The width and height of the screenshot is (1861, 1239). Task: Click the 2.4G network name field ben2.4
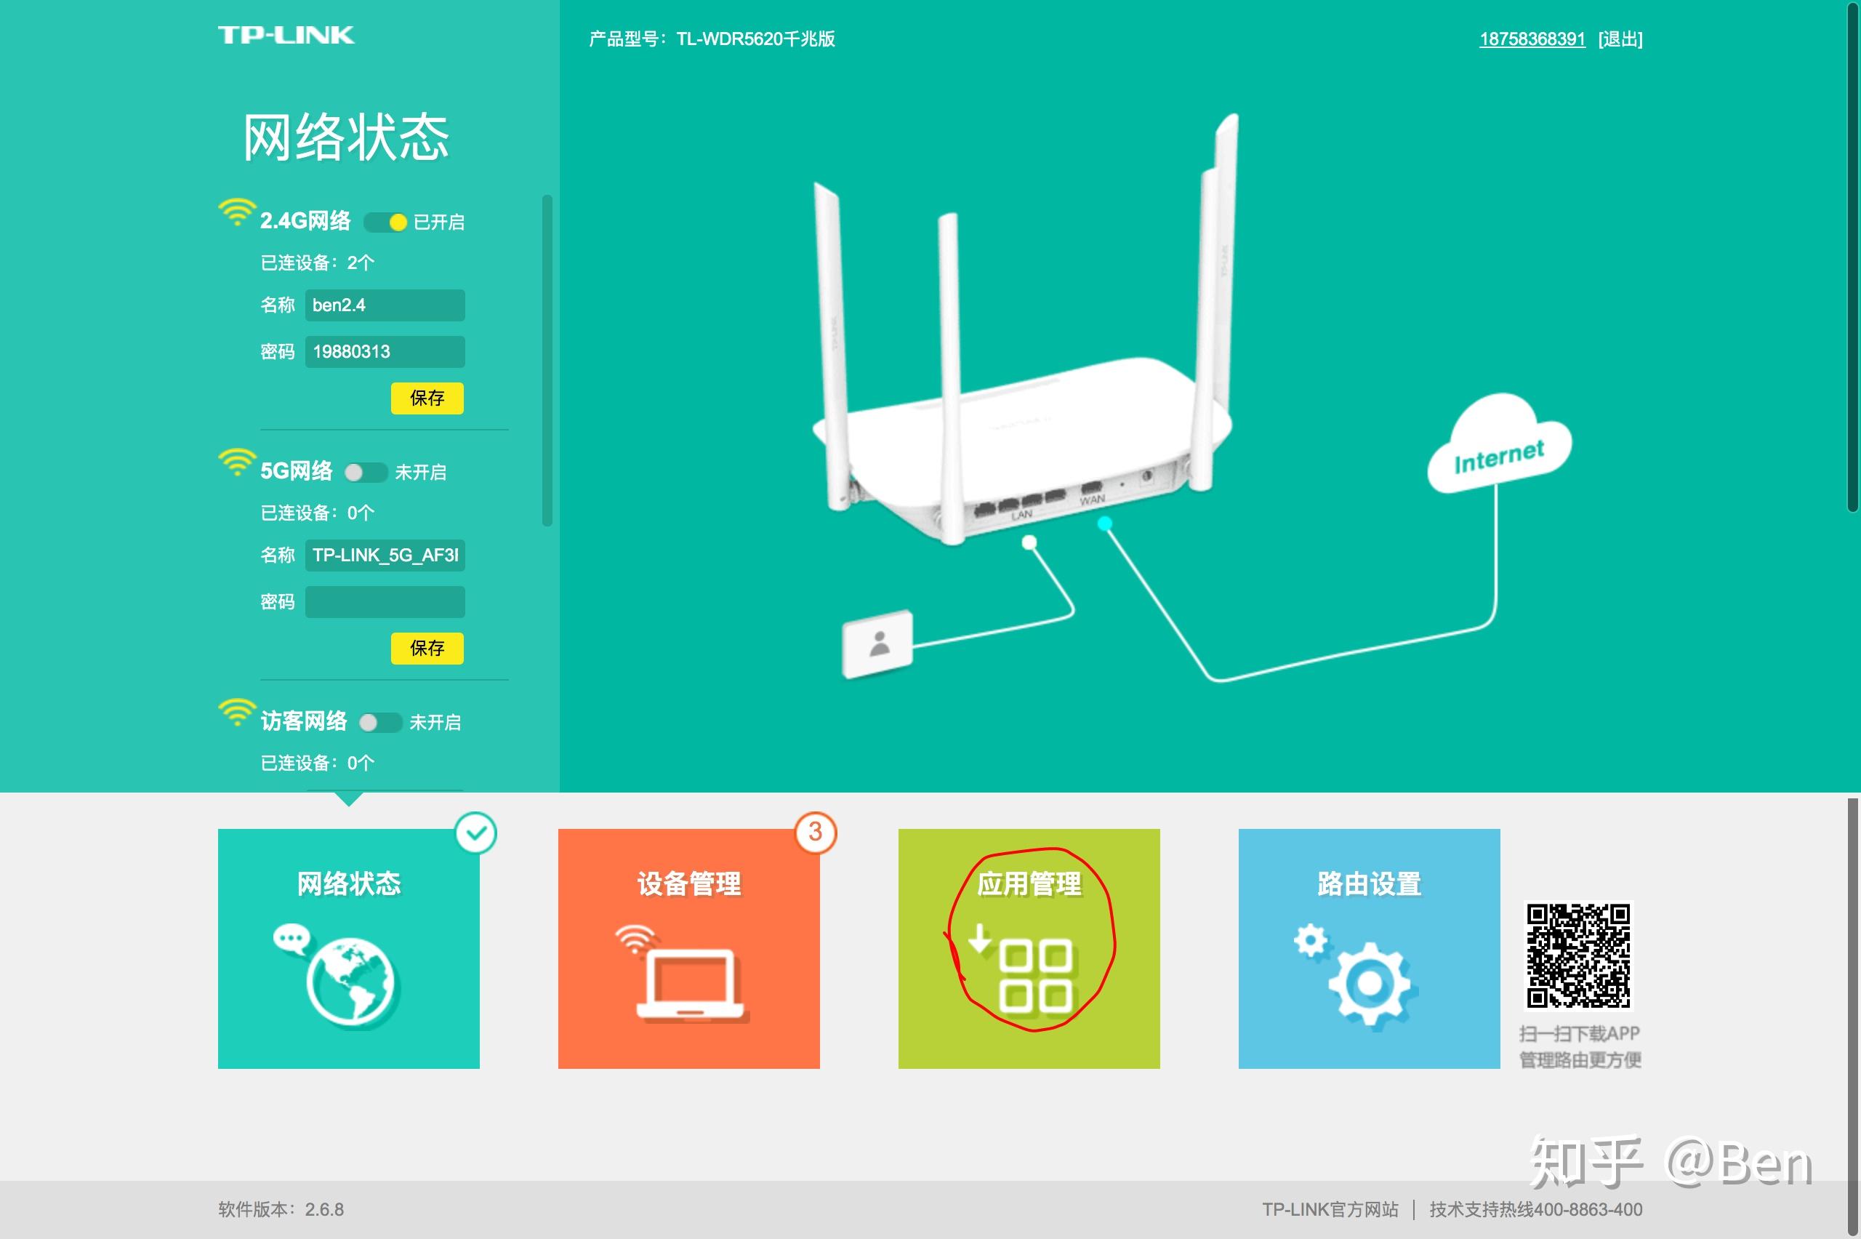click(x=385, y=305)
